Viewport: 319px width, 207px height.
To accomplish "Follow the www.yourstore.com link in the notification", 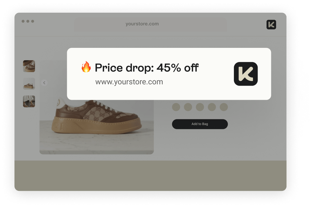I will click(129, 82).
